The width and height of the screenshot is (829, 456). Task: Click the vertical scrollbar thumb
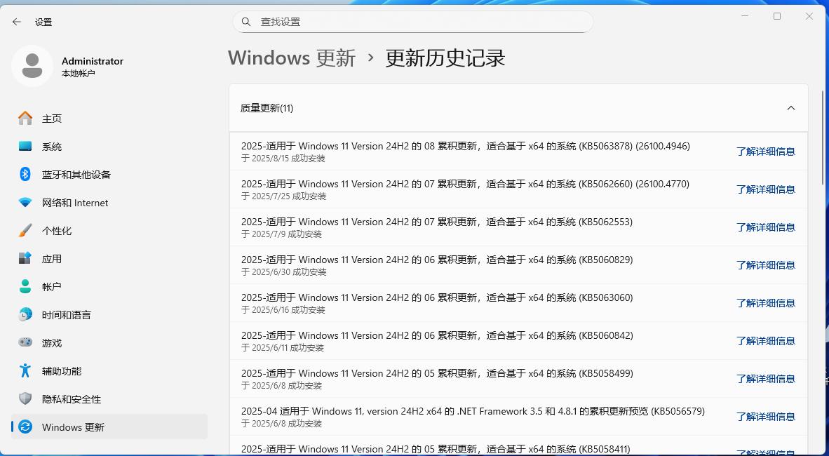point(823,138)
